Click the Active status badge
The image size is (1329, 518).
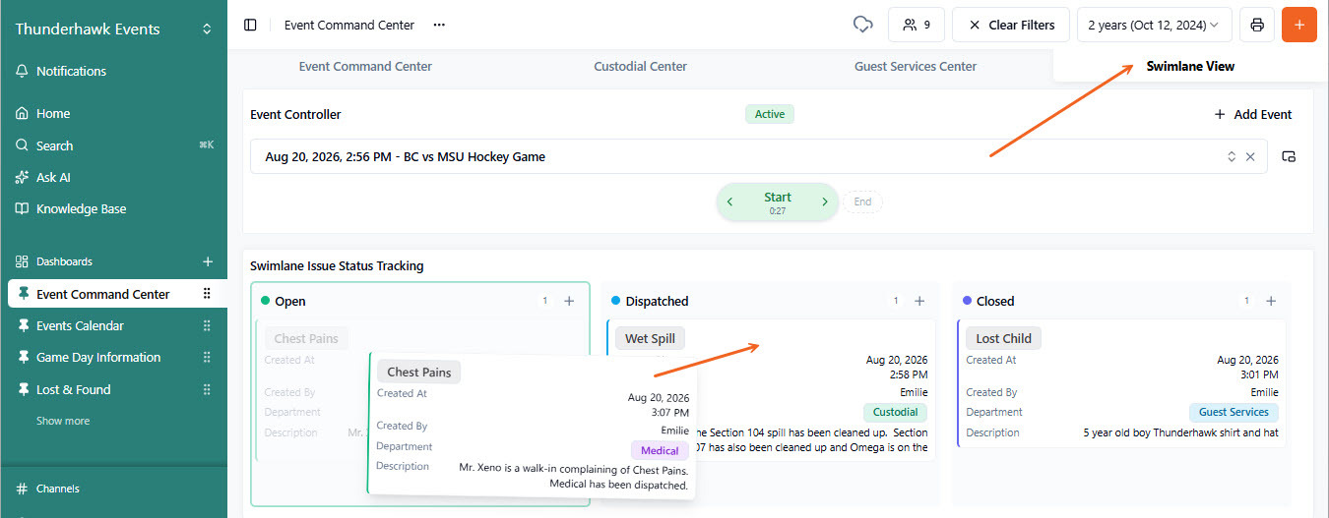point(769,114)
